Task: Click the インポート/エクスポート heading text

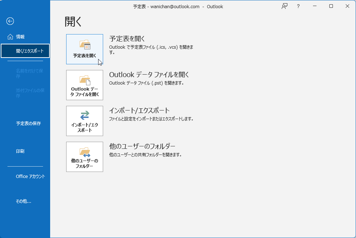Action: [x=139, y=110]
